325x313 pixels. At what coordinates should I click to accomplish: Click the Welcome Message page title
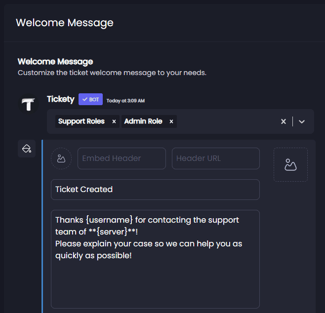pyautogui.click(x=65, y=23)
